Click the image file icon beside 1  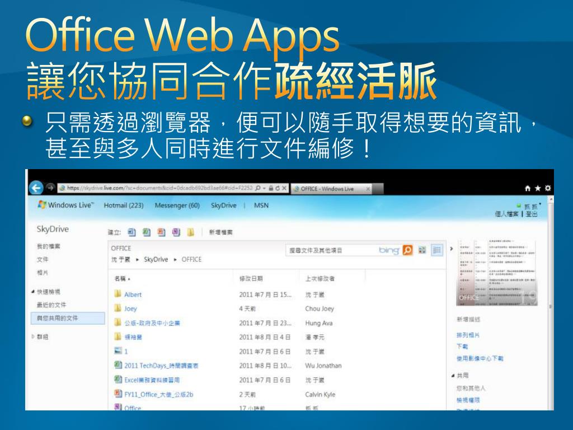[118, 350]
